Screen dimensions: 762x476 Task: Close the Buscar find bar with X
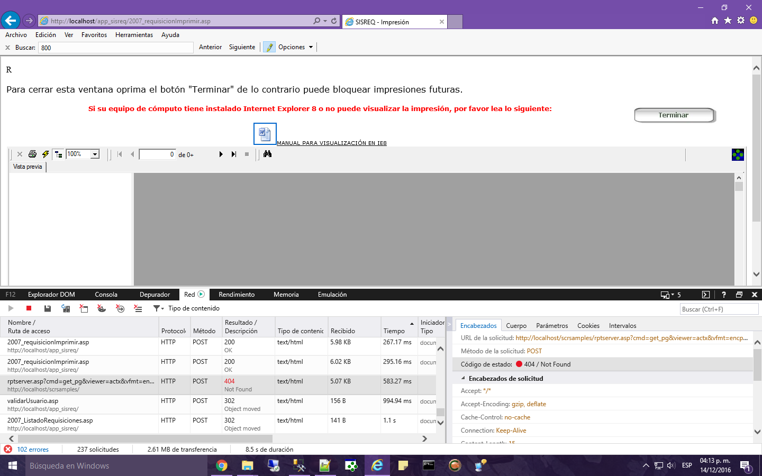coord(7,48)
